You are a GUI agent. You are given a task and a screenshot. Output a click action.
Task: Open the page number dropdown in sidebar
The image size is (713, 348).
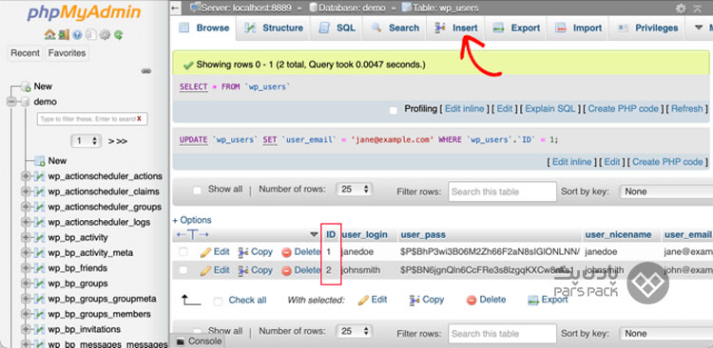(87, 141)
